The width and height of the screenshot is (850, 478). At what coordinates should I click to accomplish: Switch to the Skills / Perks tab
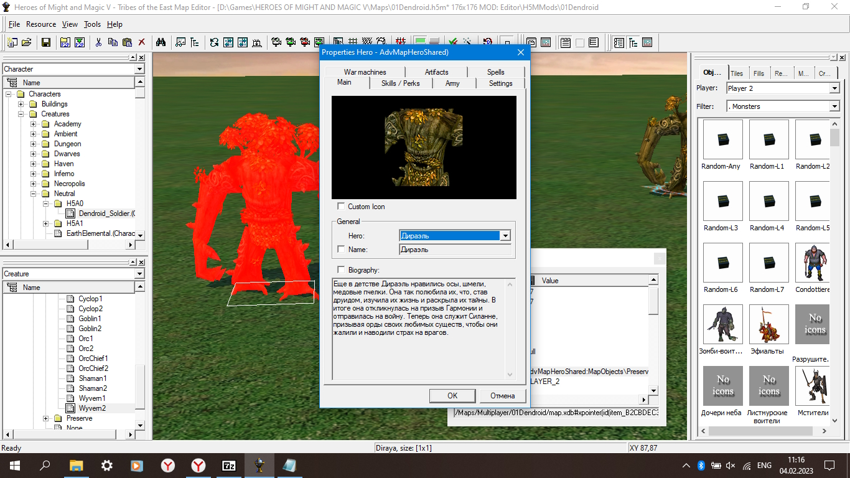[401, 83]
